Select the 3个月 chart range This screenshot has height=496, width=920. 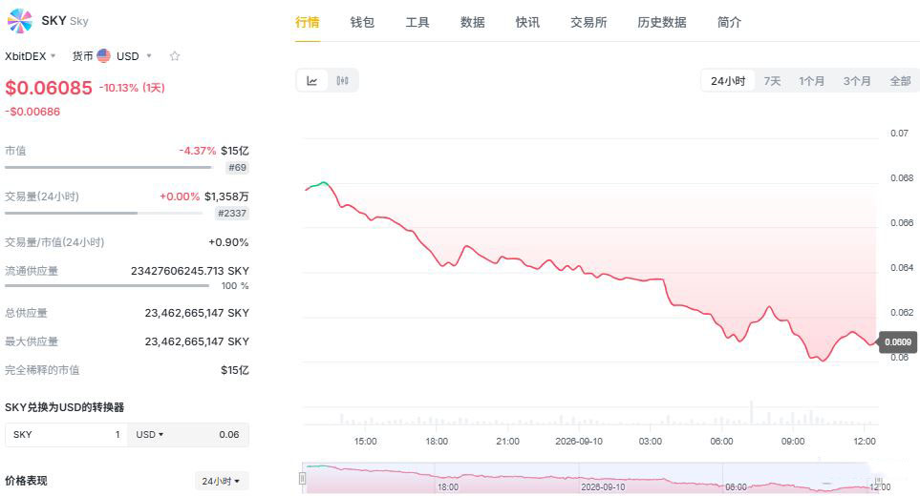point(857,81)
